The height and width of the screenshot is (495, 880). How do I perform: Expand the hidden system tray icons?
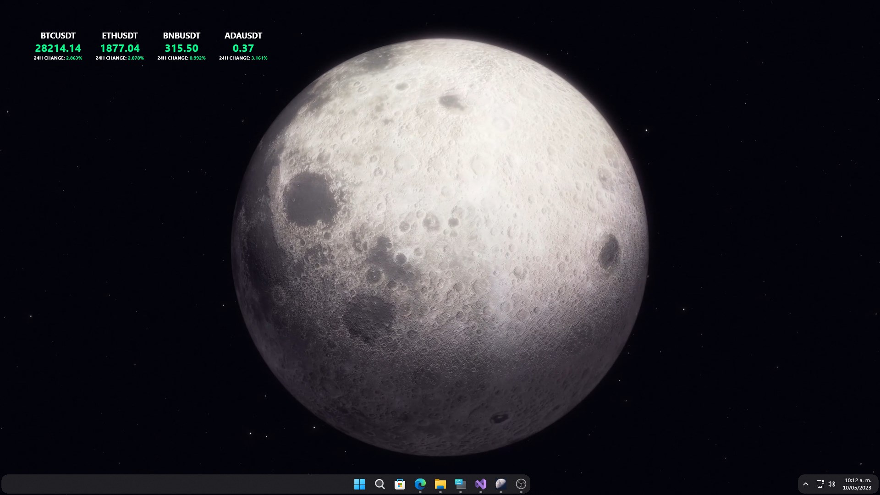[806, 484]
